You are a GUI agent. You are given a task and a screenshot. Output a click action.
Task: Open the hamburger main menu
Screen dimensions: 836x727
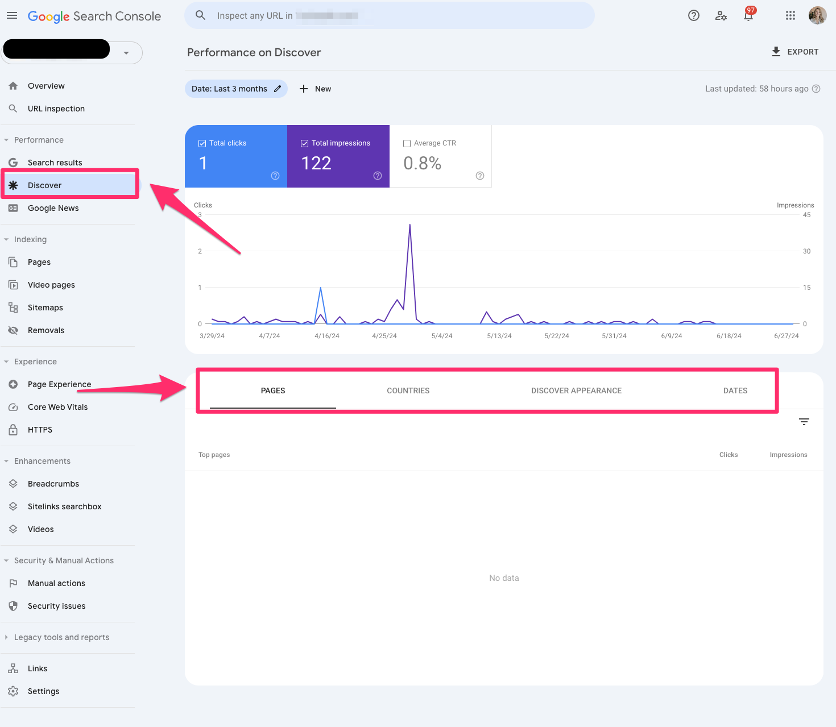[12, 16]
